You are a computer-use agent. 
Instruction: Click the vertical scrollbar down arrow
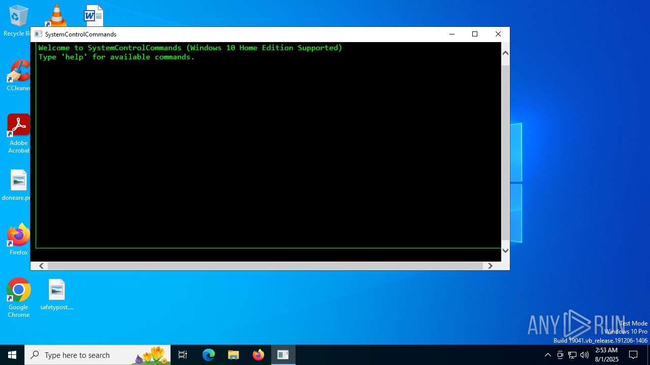pos(505,250)
